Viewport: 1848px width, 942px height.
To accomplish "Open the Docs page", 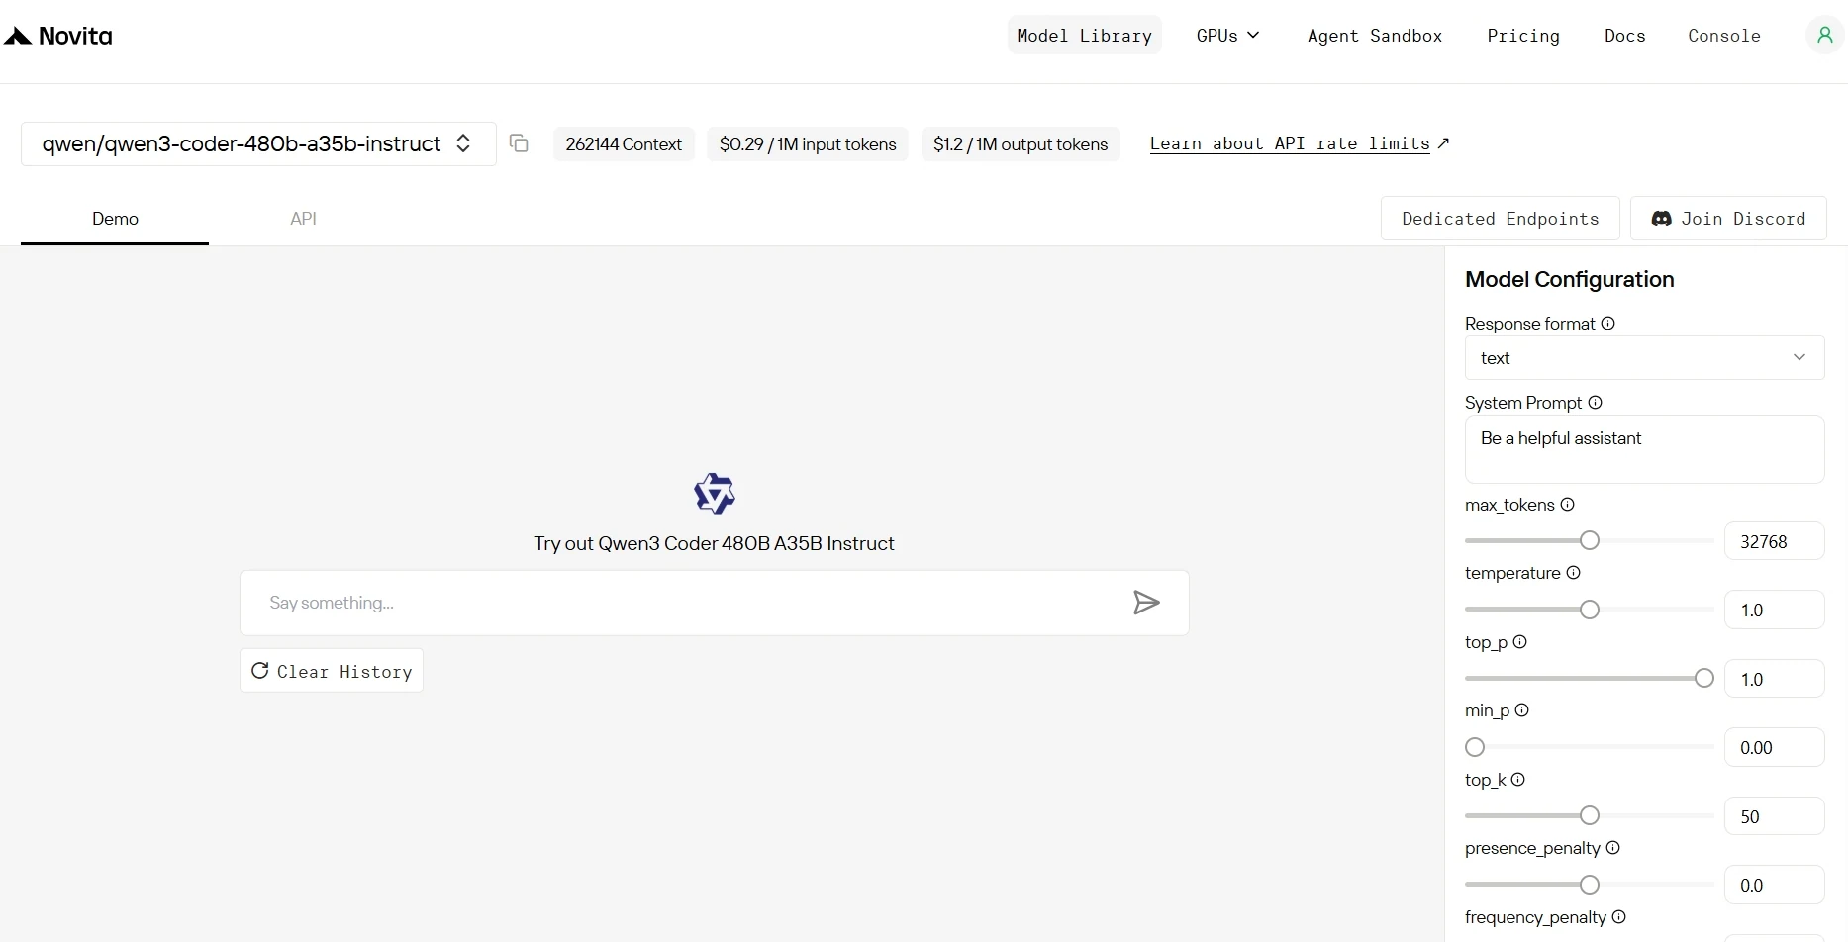I will pos(1624,36).
